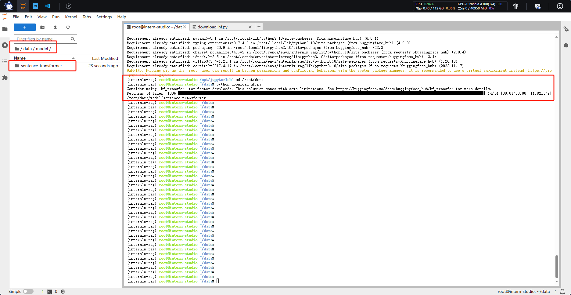
Task: Click the '23 seconds ago' modified time
Action: click(x=103, y=66)
